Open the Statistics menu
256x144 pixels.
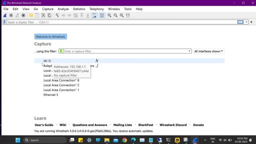pos(79,9)
